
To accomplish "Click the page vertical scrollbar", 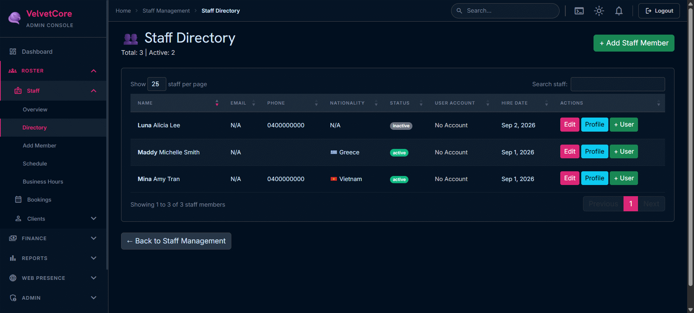I will tap(690, 148).
